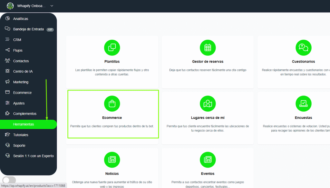The image size is (330, 188).
Task: Select the Cuestionarios chat bubble icon
Action: pos(303,48)
